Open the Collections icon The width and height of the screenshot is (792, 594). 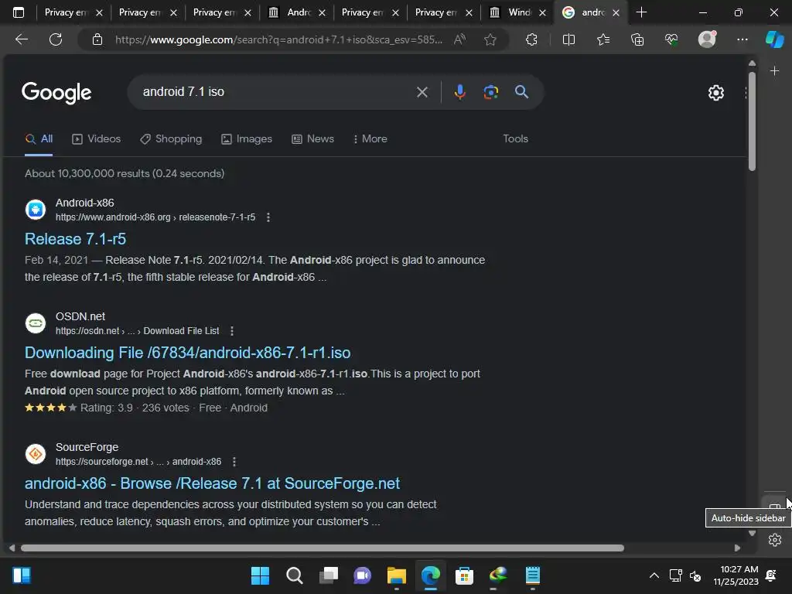pos(637,39)
